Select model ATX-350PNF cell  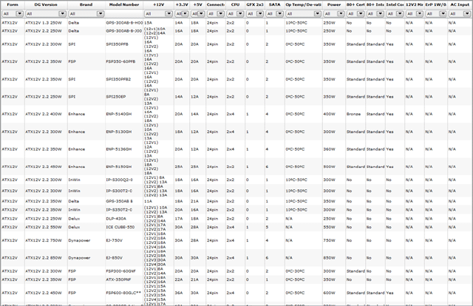(x=118, y=279)
